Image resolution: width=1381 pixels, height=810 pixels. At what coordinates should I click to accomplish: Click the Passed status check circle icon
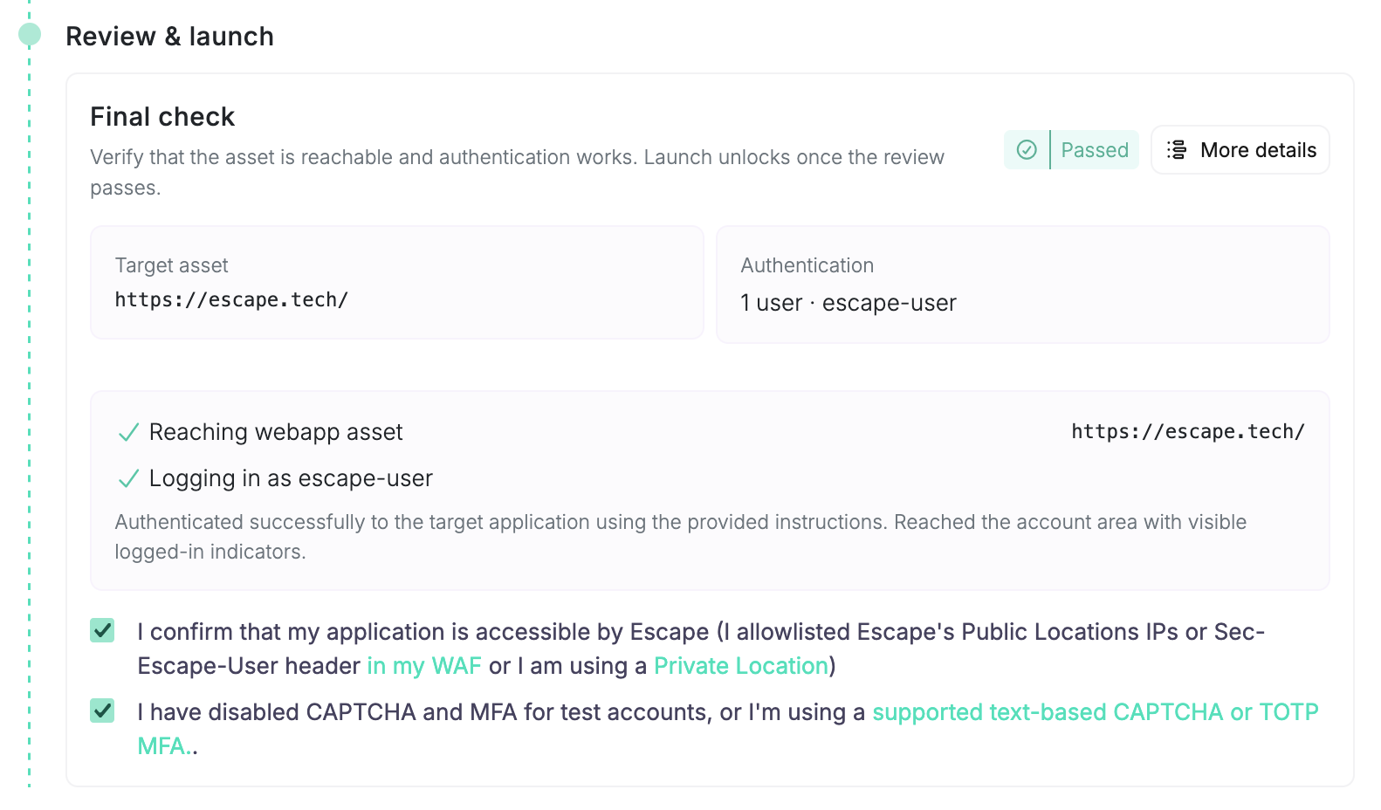[x=1027, y=150]
